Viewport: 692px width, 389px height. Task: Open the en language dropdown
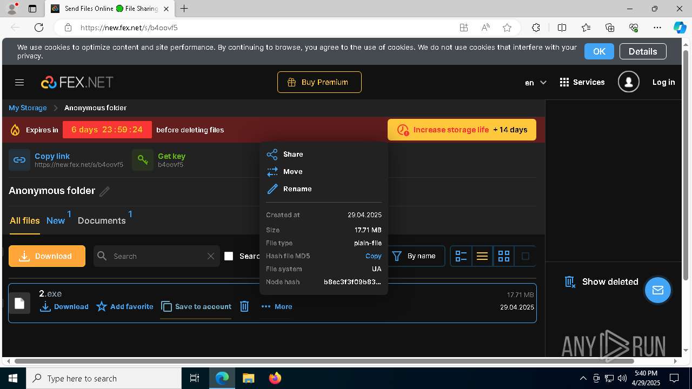coord(536,83)
